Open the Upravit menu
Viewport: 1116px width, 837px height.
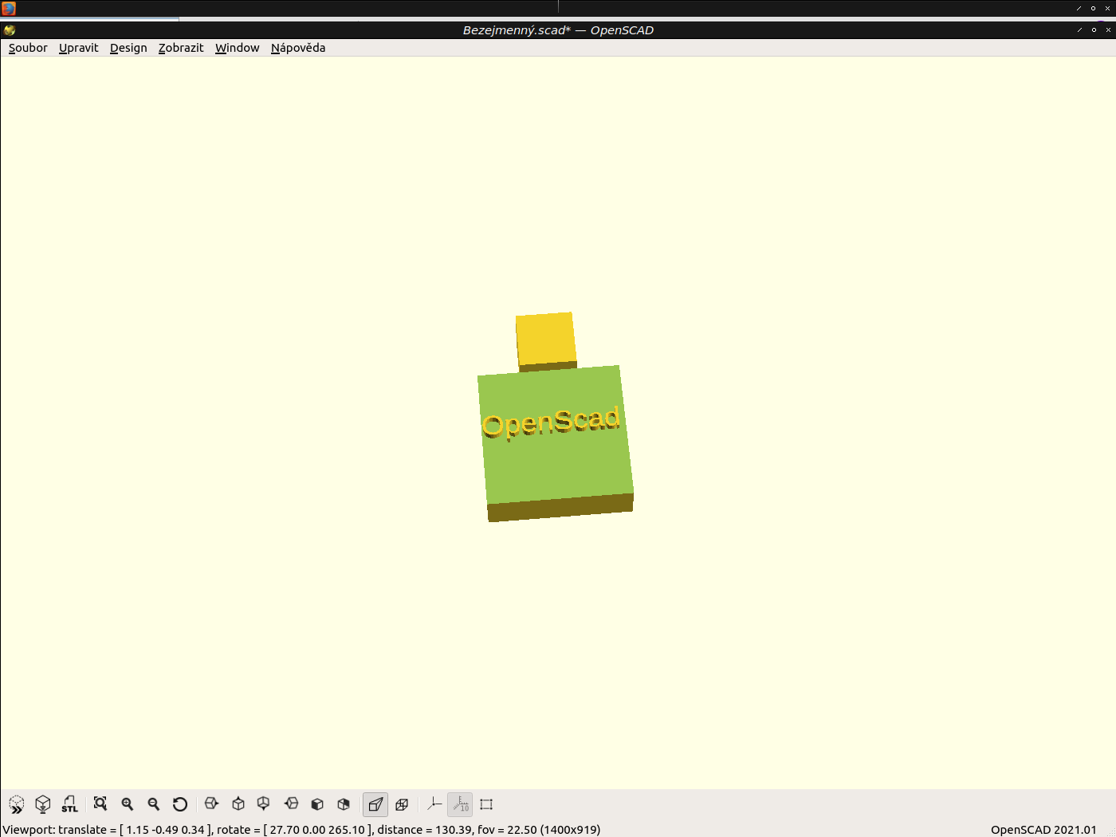pos(79,48)
